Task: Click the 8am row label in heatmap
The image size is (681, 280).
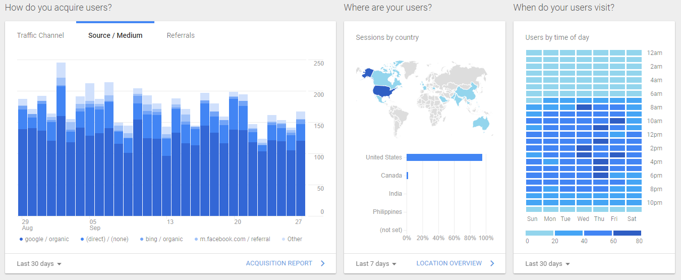Action: pyautogui.click(x=654, y=107)
